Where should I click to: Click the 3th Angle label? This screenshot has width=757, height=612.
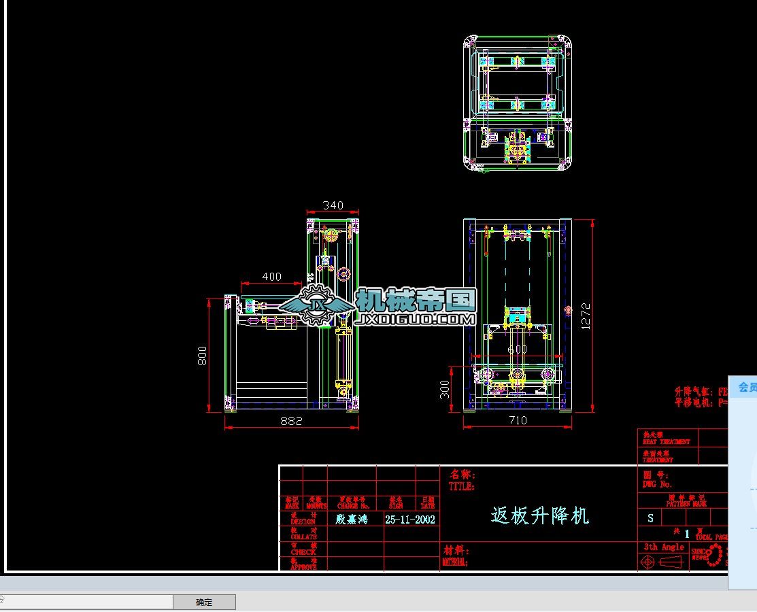pos(664,547)
